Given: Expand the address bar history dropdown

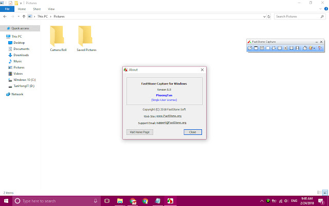Looking at the screenshot, I should tap(264, 16).
